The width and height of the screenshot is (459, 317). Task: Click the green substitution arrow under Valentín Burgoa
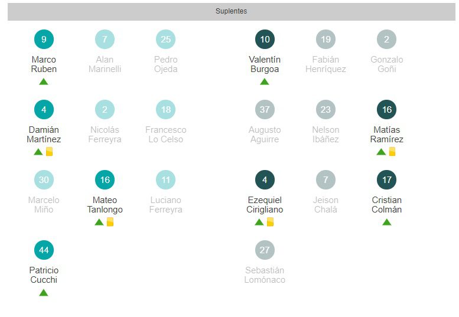click(265, 81)
